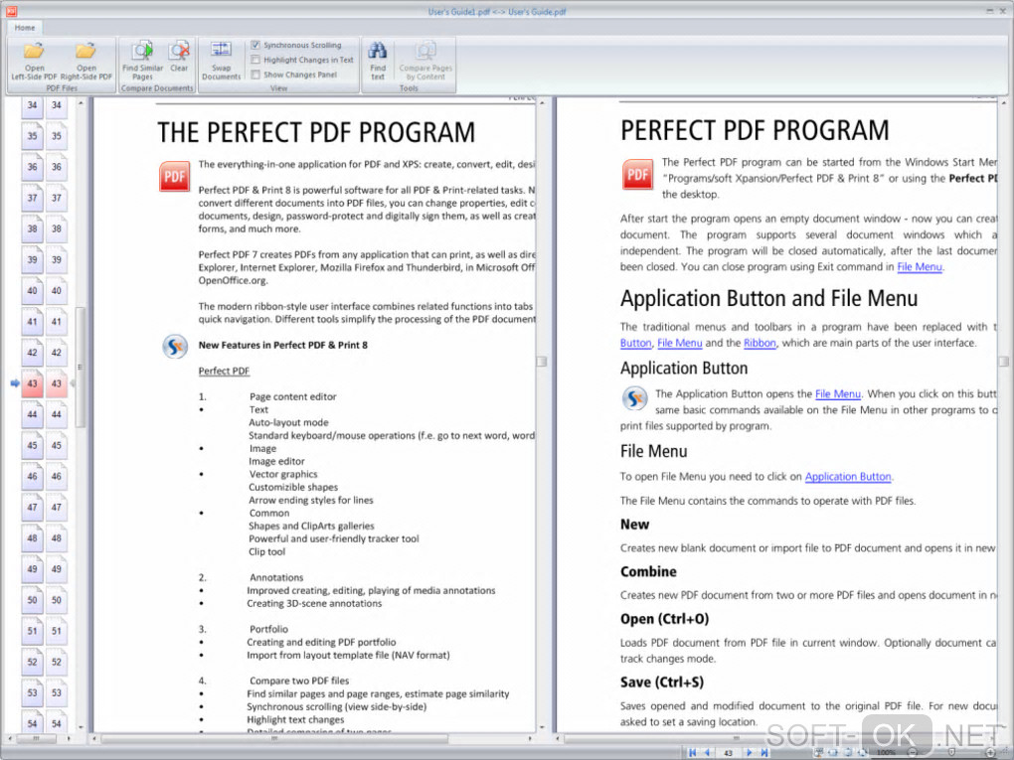Select left page thumbnail 47
Screen dimensions: 1014x760
[33, 508]
